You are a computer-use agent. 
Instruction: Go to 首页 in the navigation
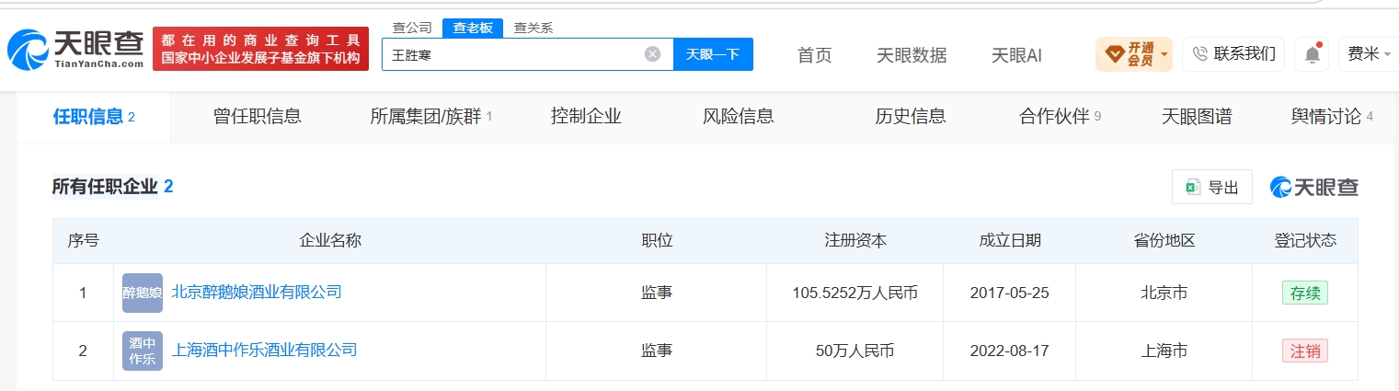click(x=814, y=55)
